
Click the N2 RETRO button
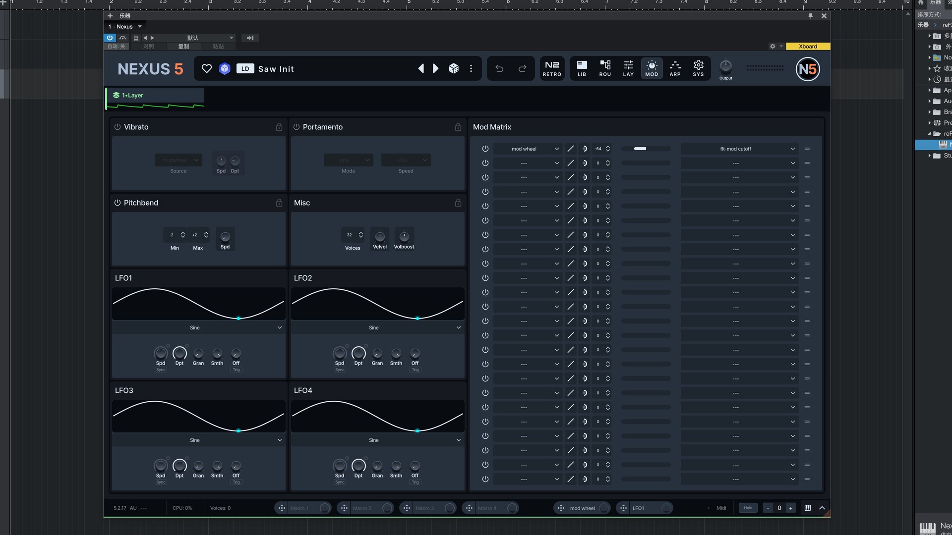pos(552,68)
